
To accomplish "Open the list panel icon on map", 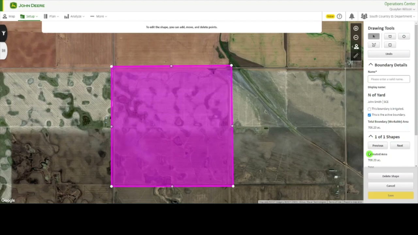I will pos(4,51).
